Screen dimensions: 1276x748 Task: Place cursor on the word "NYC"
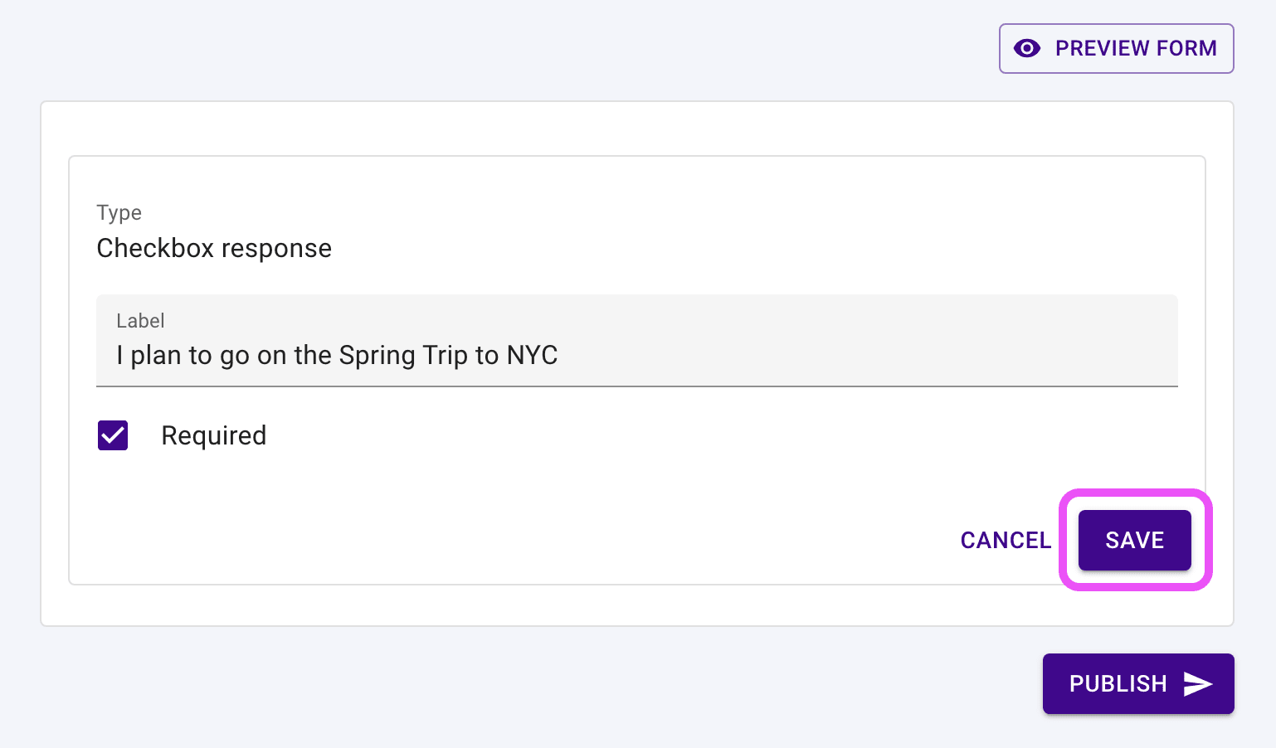click(x=532, y=355)
